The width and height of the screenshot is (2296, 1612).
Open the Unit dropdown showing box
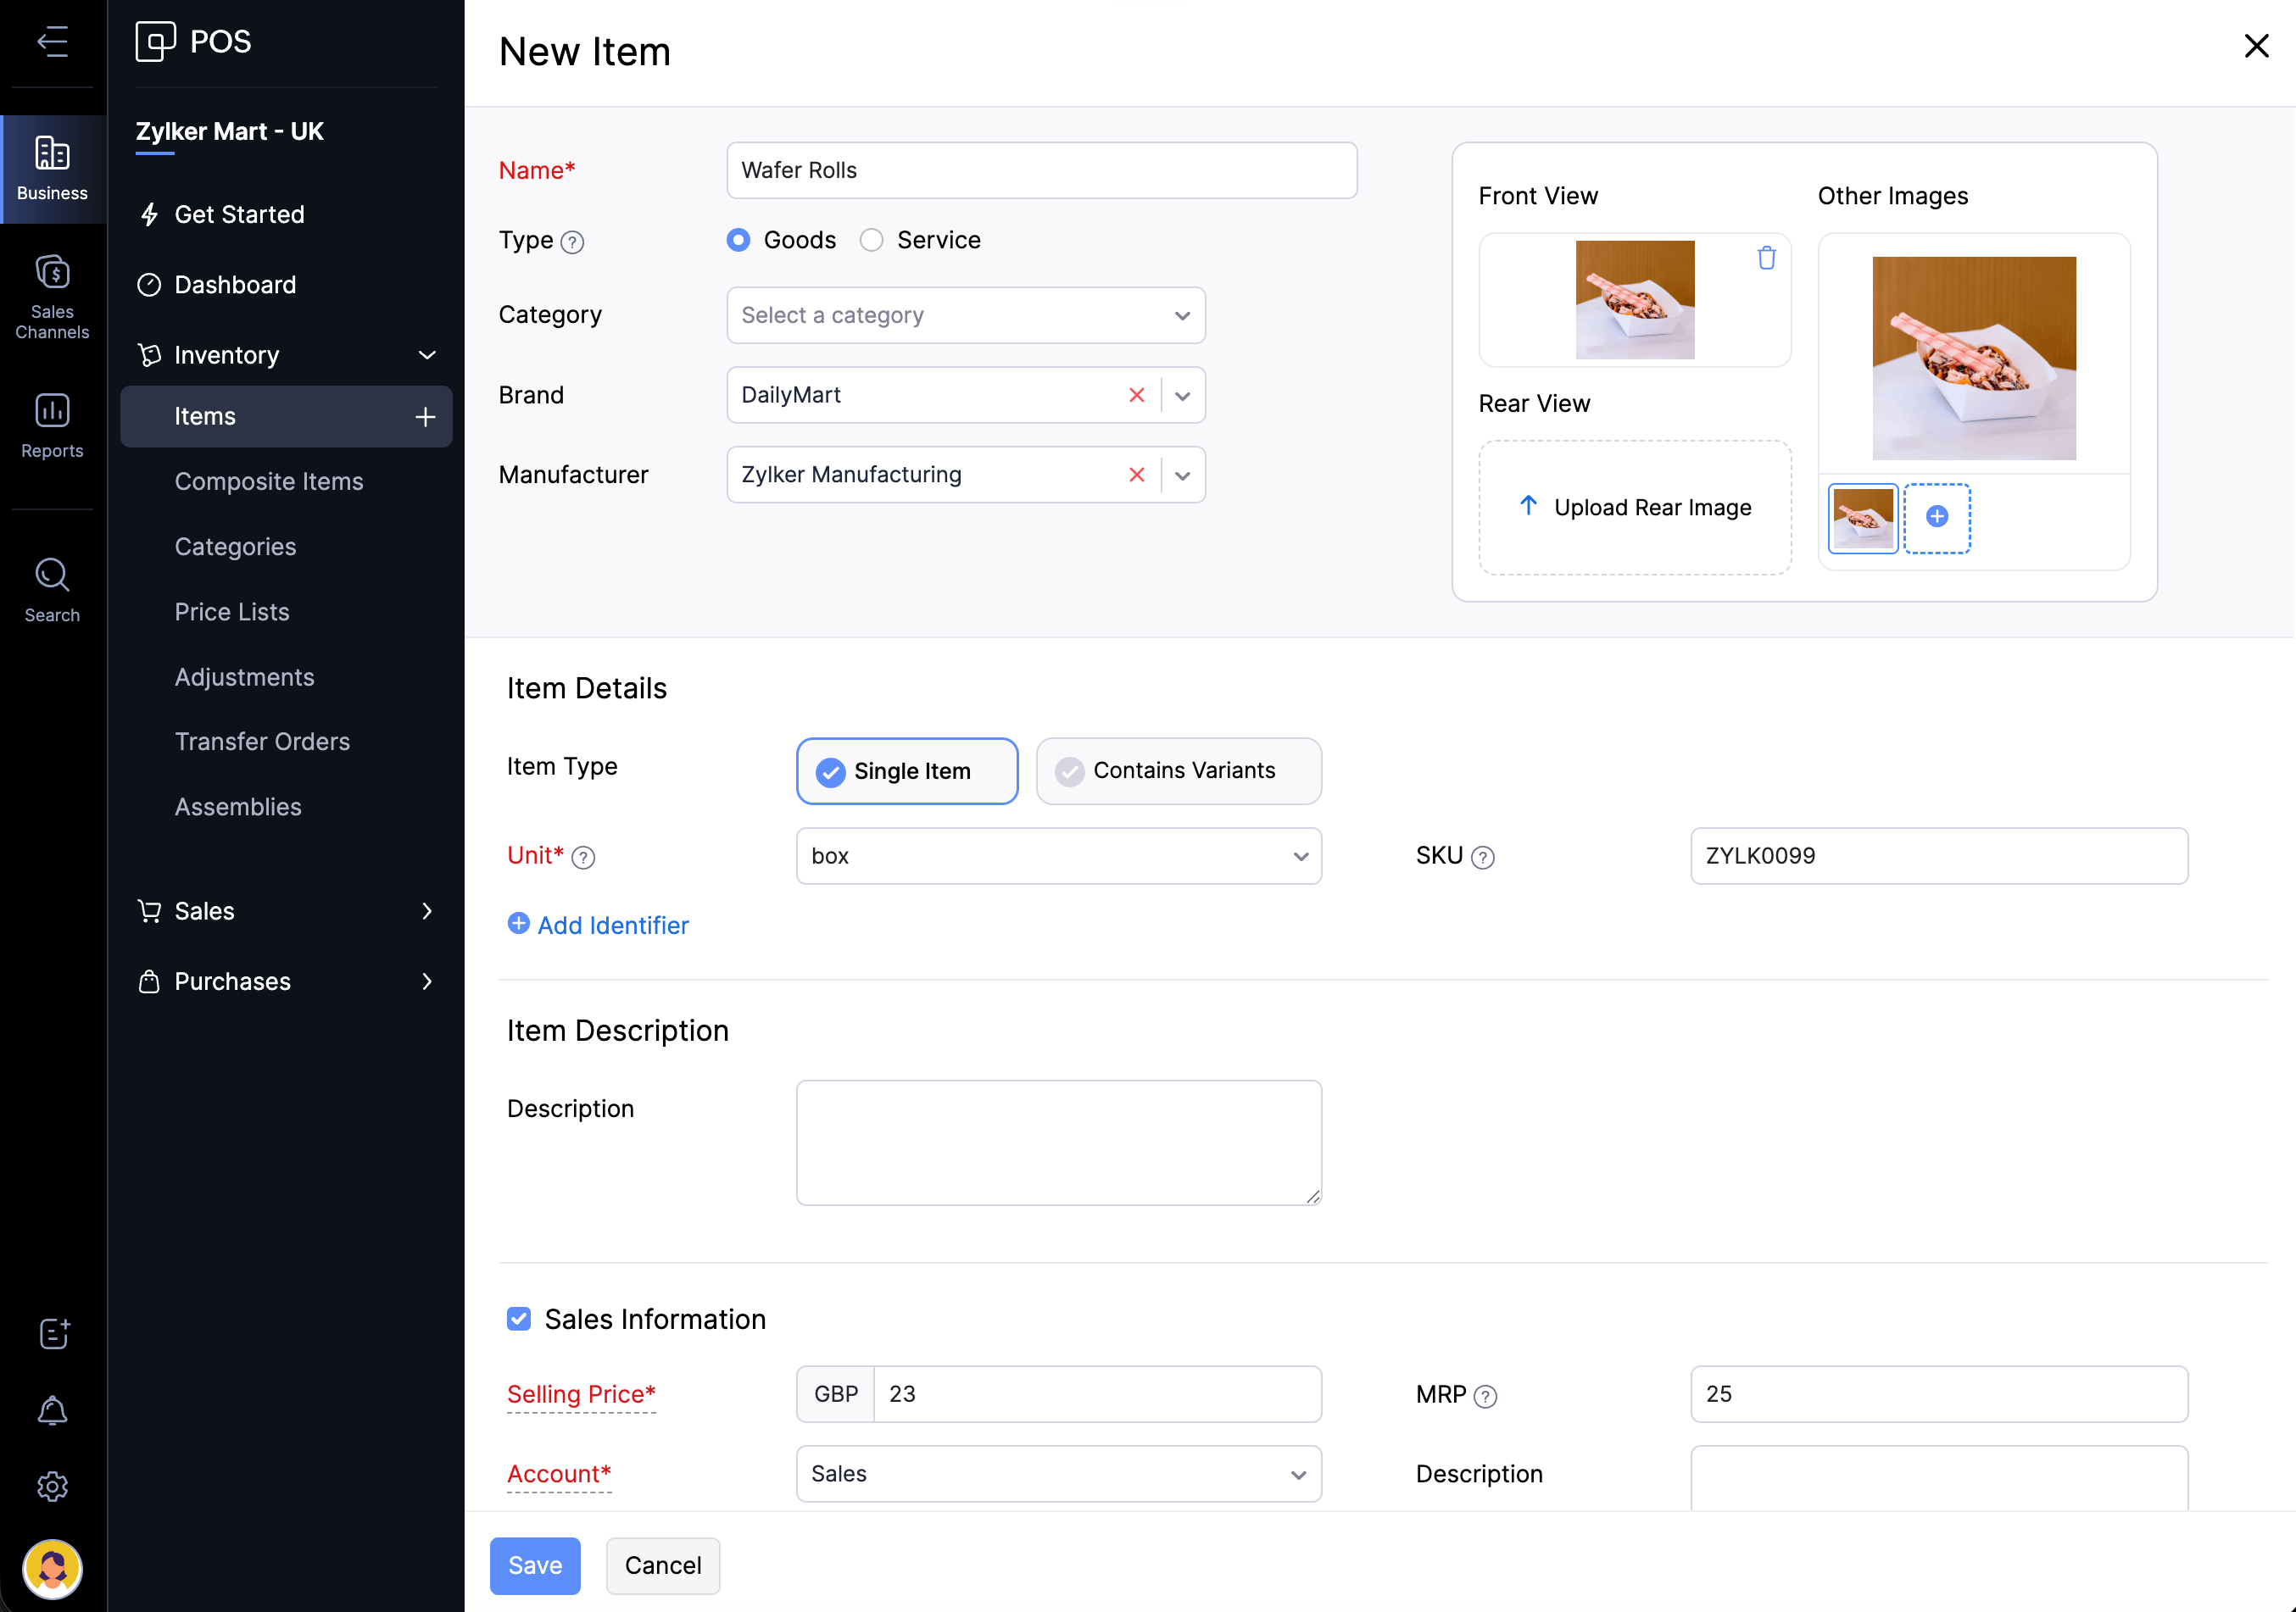coord(1058,855)
